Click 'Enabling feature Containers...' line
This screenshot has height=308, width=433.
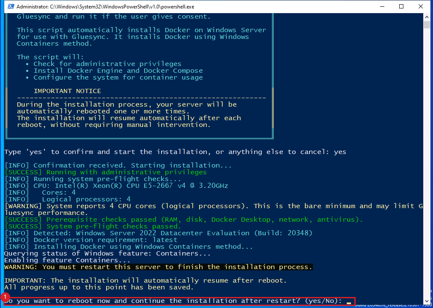click(67, 260)
